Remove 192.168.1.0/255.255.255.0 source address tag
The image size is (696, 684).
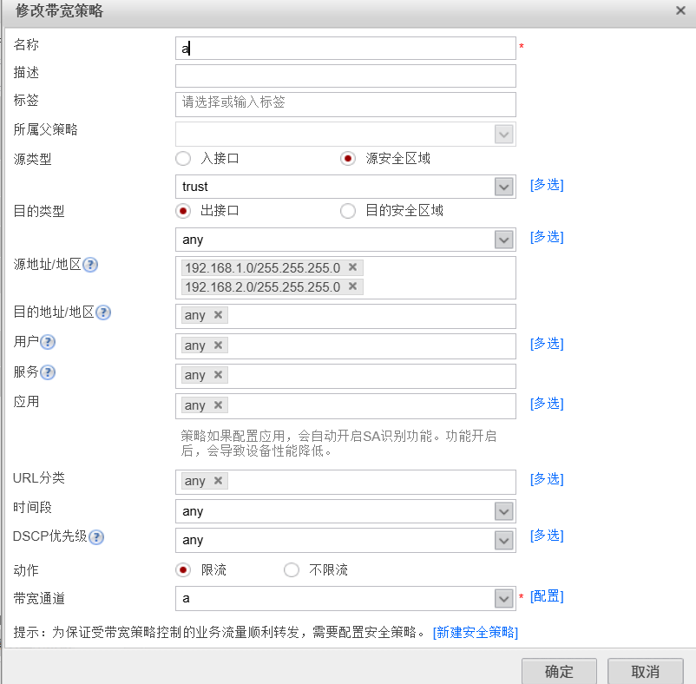point(353,267)
